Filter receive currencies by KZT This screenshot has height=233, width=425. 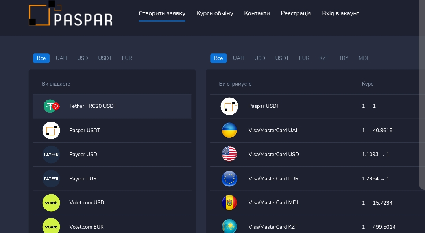tap(324, 58)
